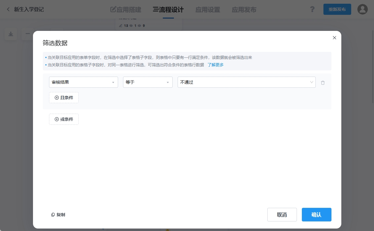This screenshot has height=231, width=374.
Task: Delete the filter condition using the trash icon
Action: (323, 82)
